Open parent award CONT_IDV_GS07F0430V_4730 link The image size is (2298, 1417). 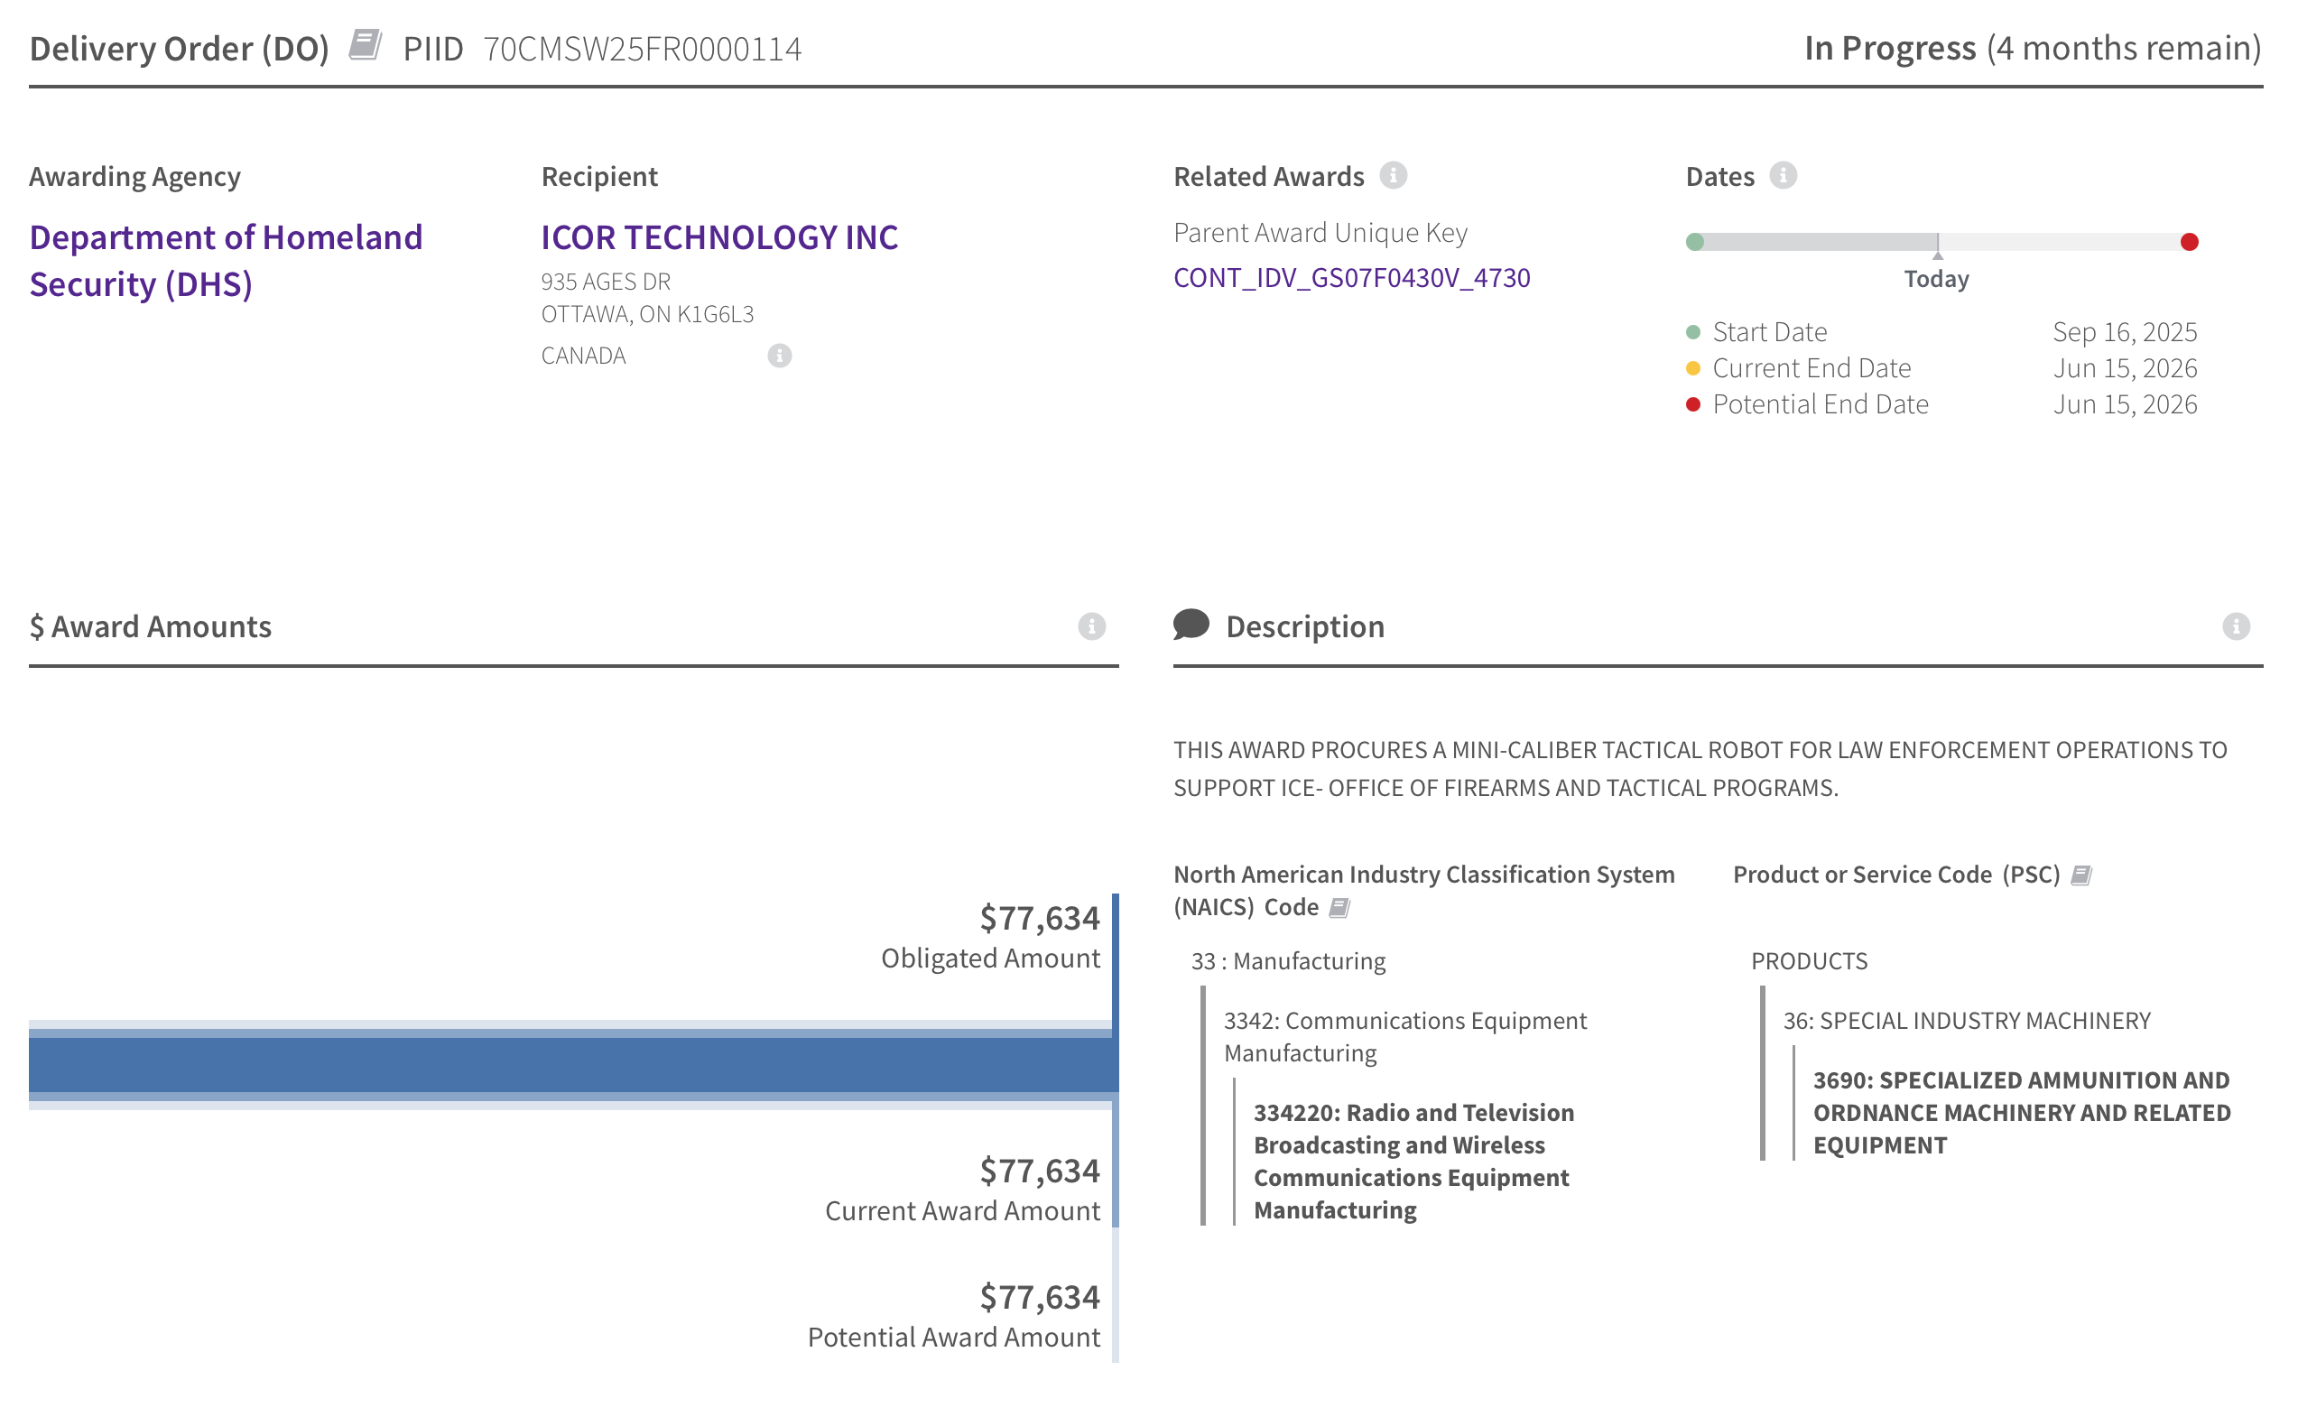point(1351,277)
